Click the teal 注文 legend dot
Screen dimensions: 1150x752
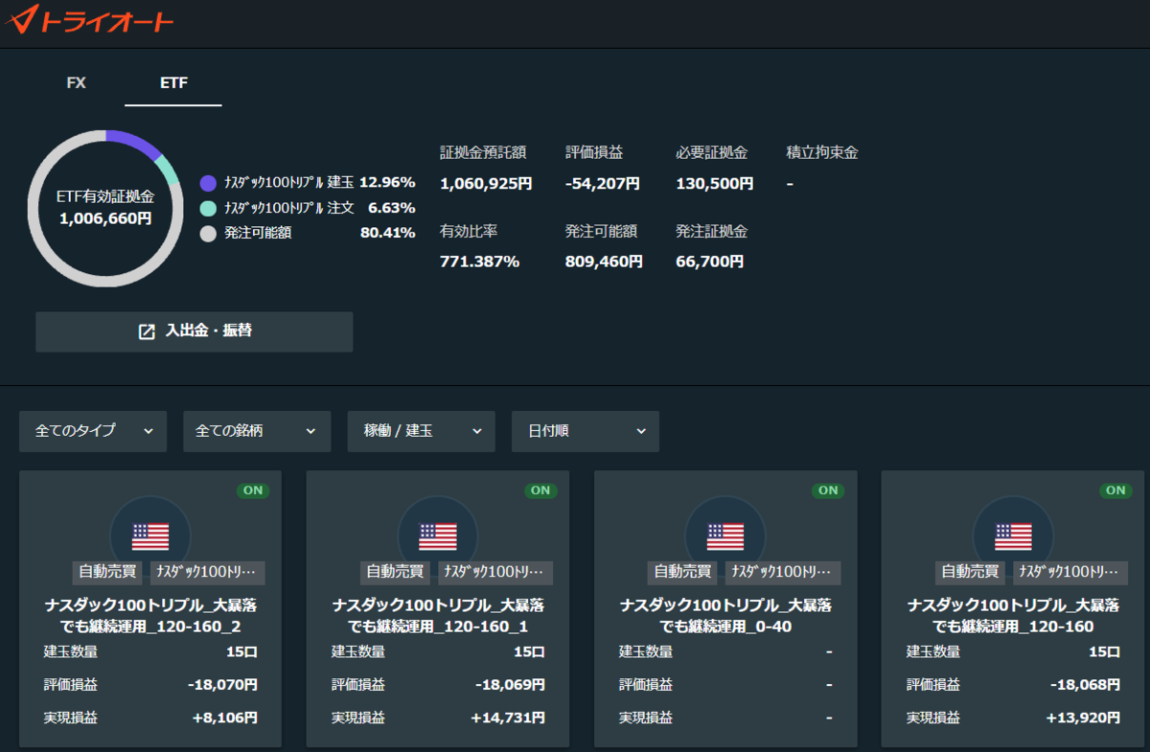(x=208, y=208)
